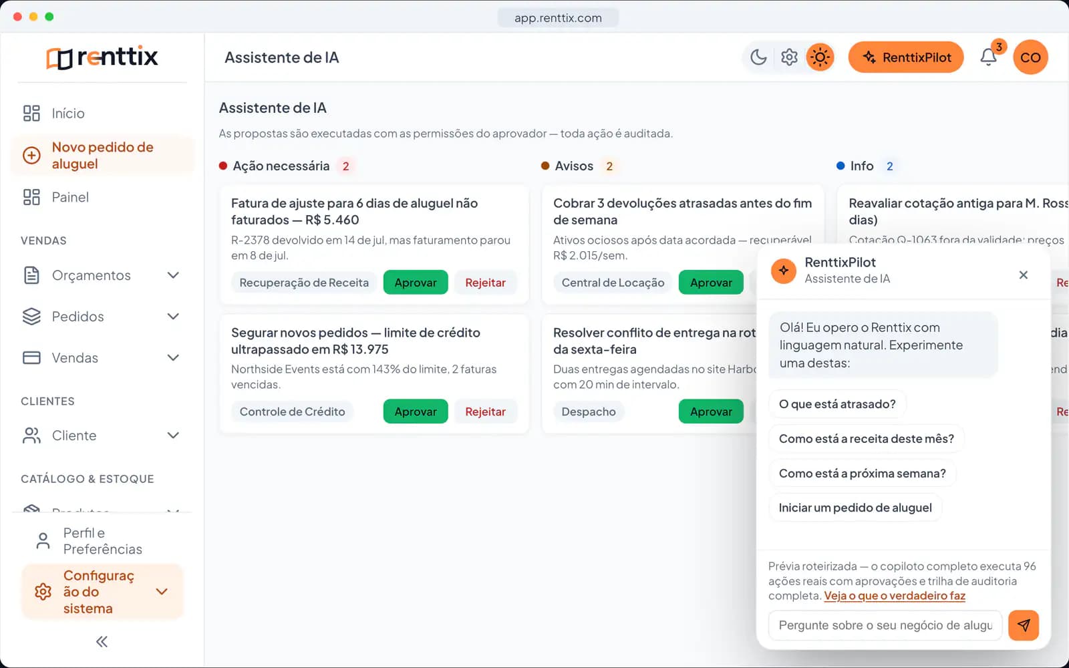Click the Recuperação de Receita tag
This screenshot has height=668, width=1069.
[304, 283]
